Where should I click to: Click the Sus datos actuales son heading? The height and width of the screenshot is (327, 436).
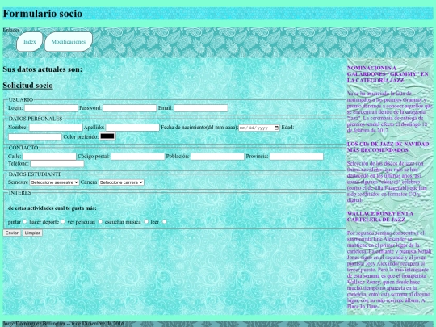[x=43, y=69]
